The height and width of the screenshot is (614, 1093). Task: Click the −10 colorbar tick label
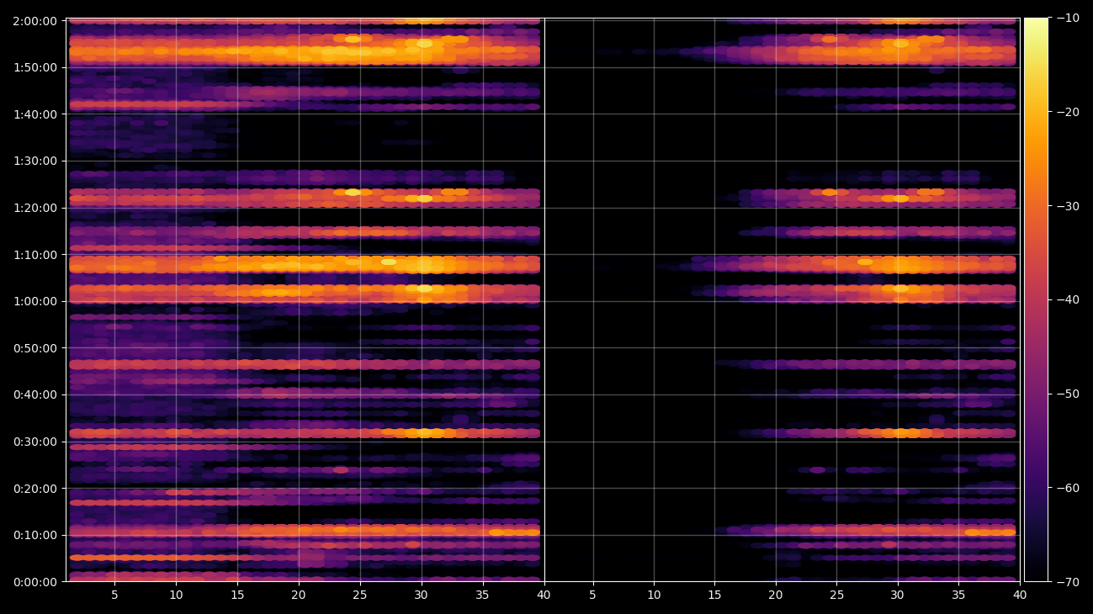pos(1068,18)
